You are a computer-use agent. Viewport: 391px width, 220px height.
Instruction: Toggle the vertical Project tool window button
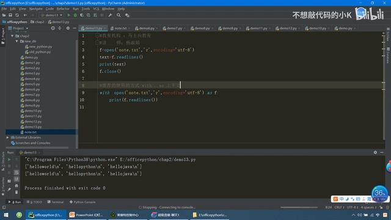2,35
